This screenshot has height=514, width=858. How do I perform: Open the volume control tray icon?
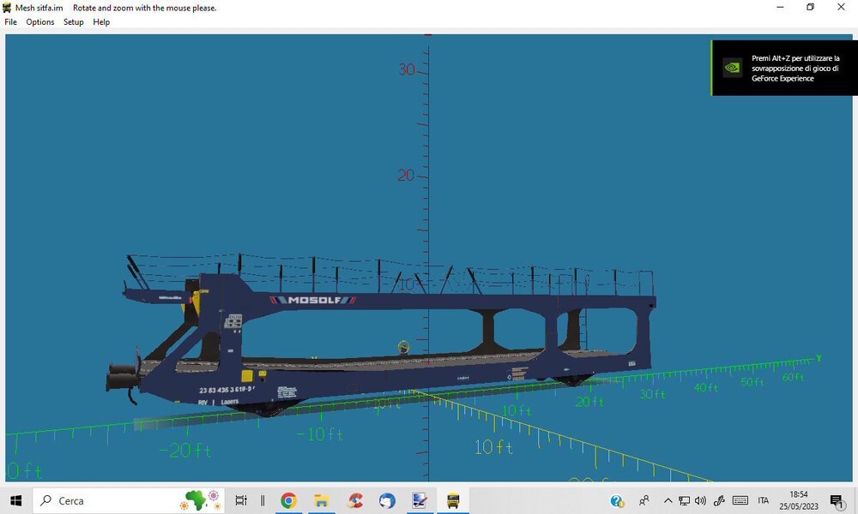pyautogui.click(x=700, y=500)
